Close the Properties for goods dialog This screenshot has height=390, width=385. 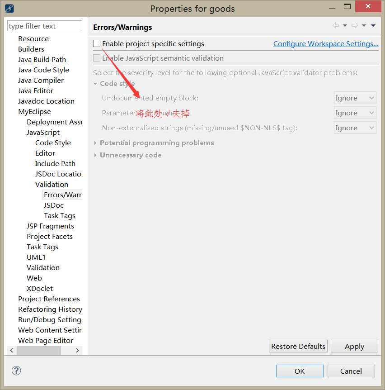[368, 6]
